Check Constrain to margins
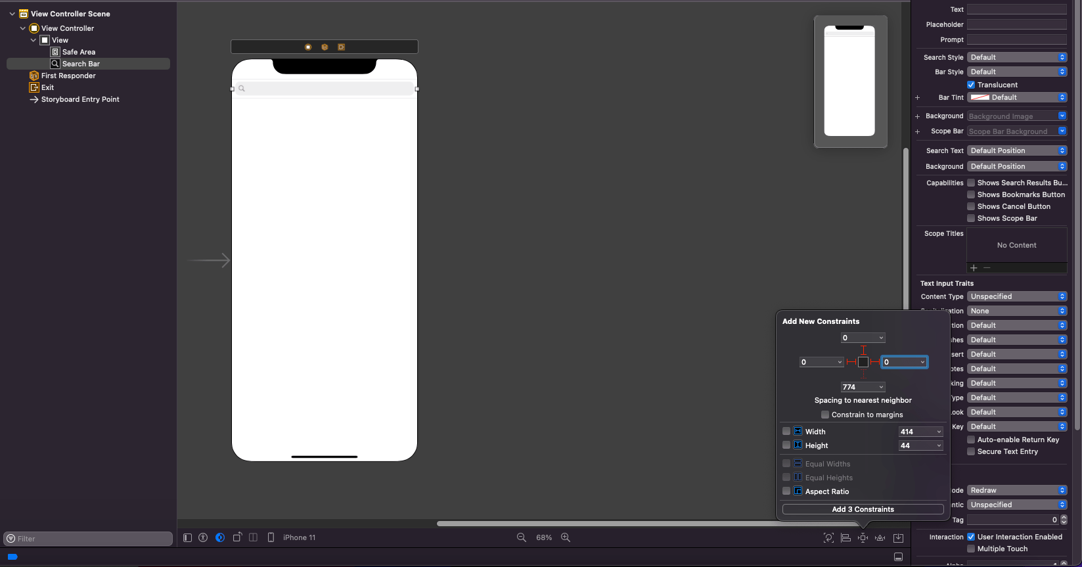Viewport: 1082px width, 567px height. pos(825,415)
